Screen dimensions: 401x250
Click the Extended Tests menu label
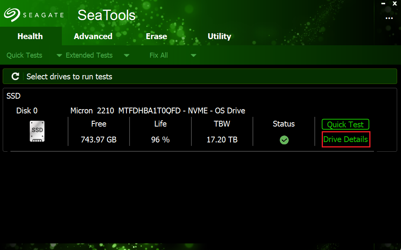coord(89,55)
